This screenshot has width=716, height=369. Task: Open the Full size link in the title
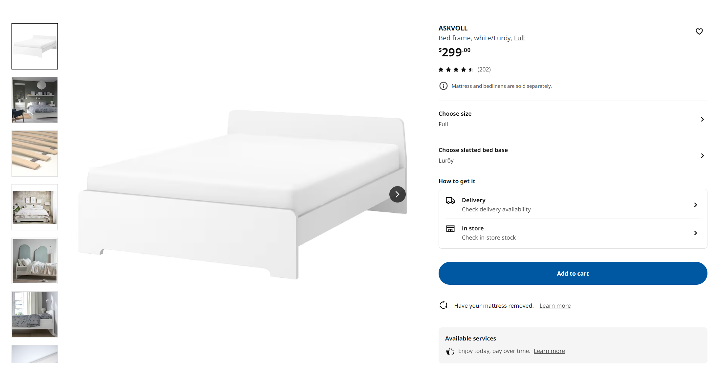pyautogui.click(x=519, y=38)
